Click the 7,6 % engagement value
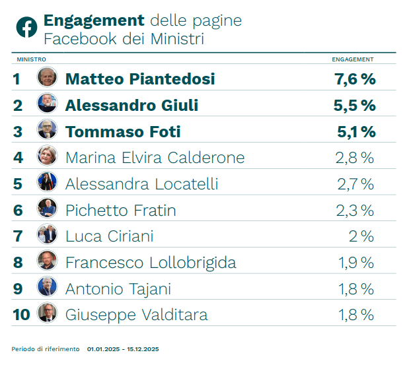The height and width of the screenshot is (365, 409). click(355, 79)
